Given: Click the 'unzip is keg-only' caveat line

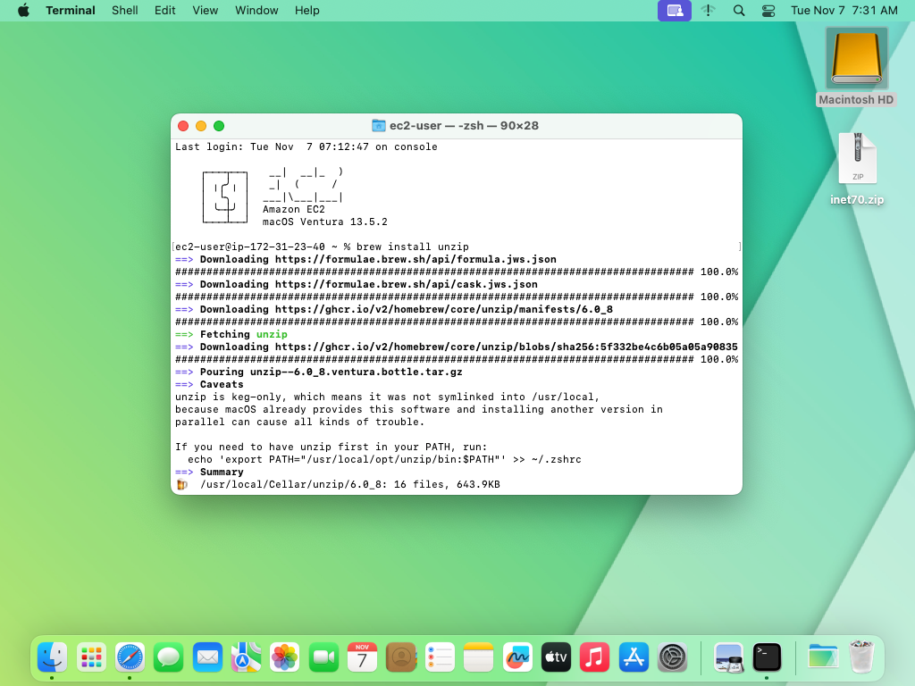Looking at the screenshot, I should pos(388,397).
